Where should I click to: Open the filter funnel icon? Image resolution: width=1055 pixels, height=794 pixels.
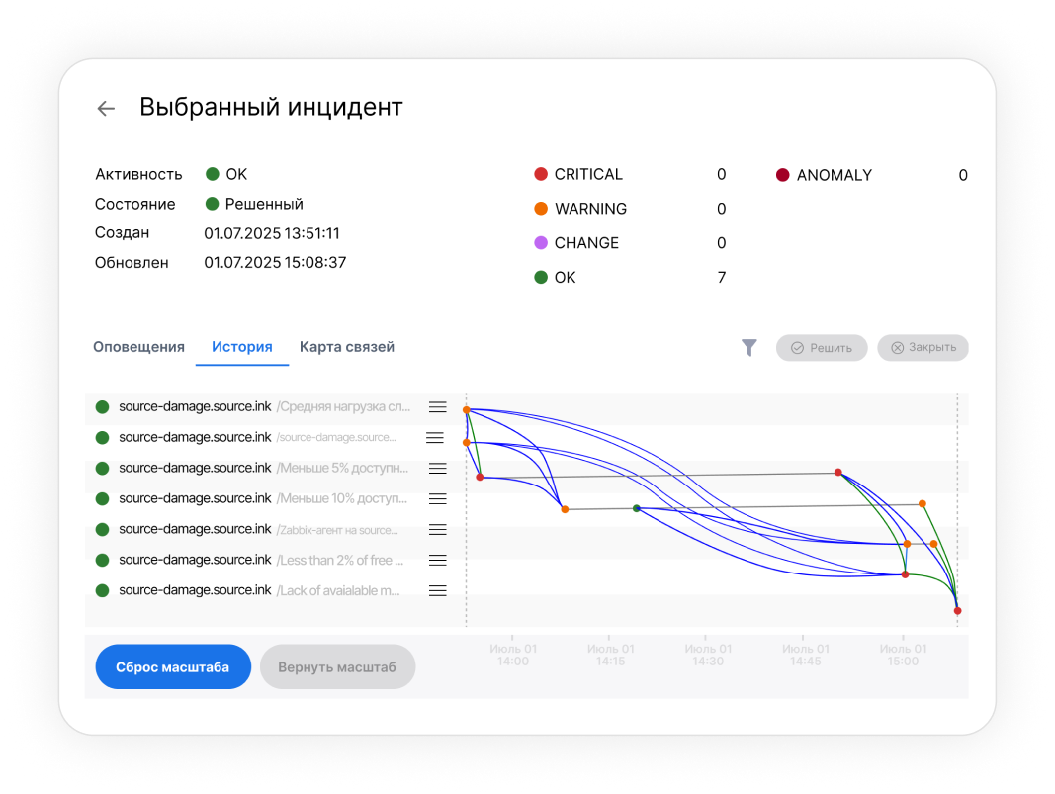point(749,347)
